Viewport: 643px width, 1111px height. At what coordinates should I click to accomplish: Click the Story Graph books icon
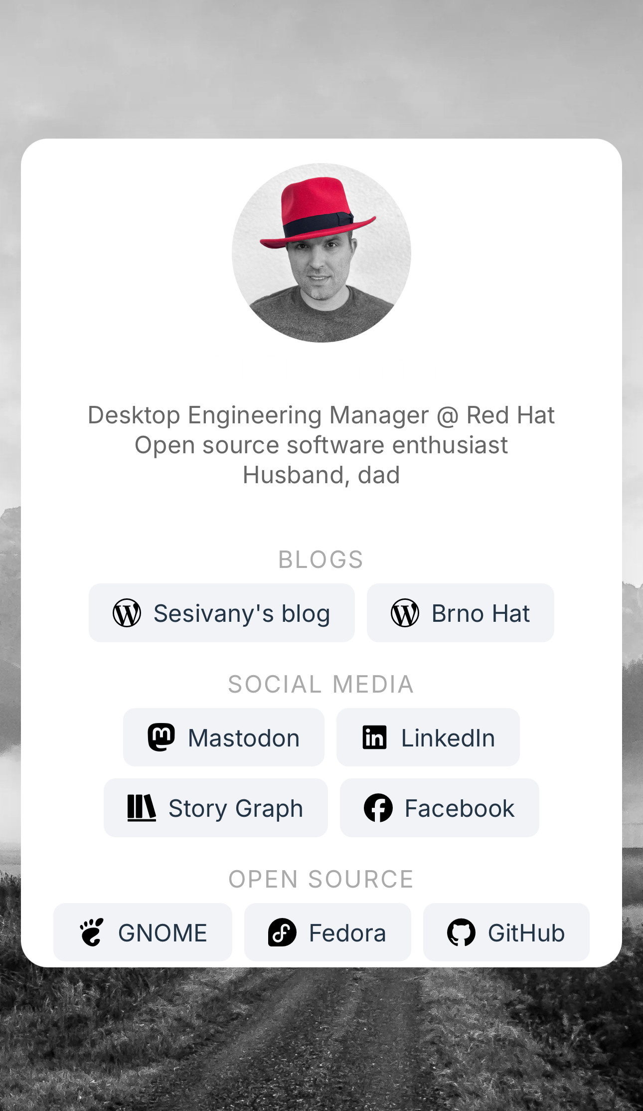coord(142,808)
